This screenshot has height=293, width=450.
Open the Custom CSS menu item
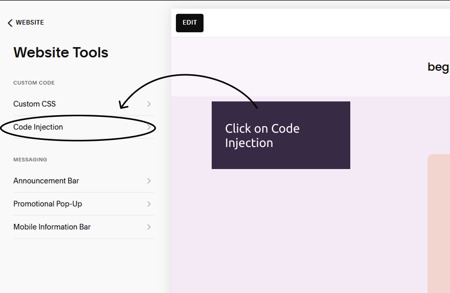coord(84,104)
